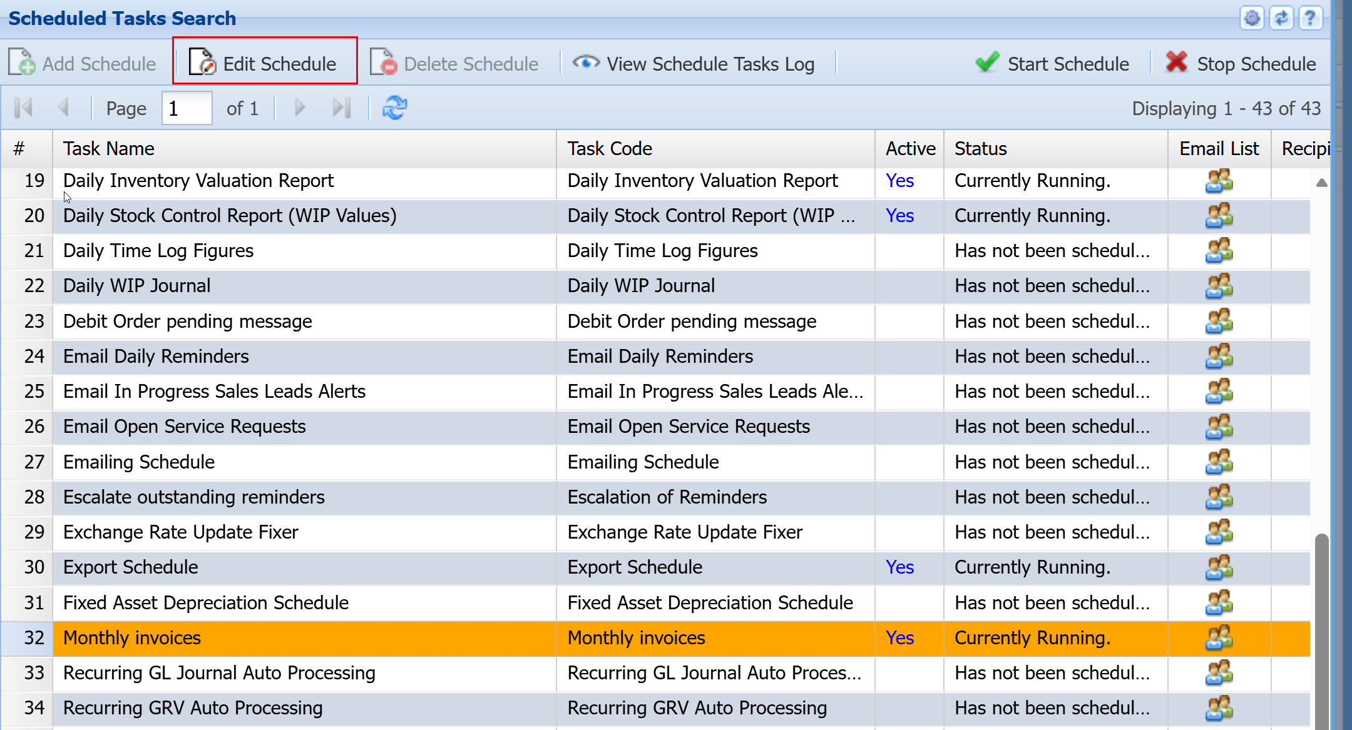Click the green Start Schedule checkmark
The image size is (1352, 730).
pos(987,63)
